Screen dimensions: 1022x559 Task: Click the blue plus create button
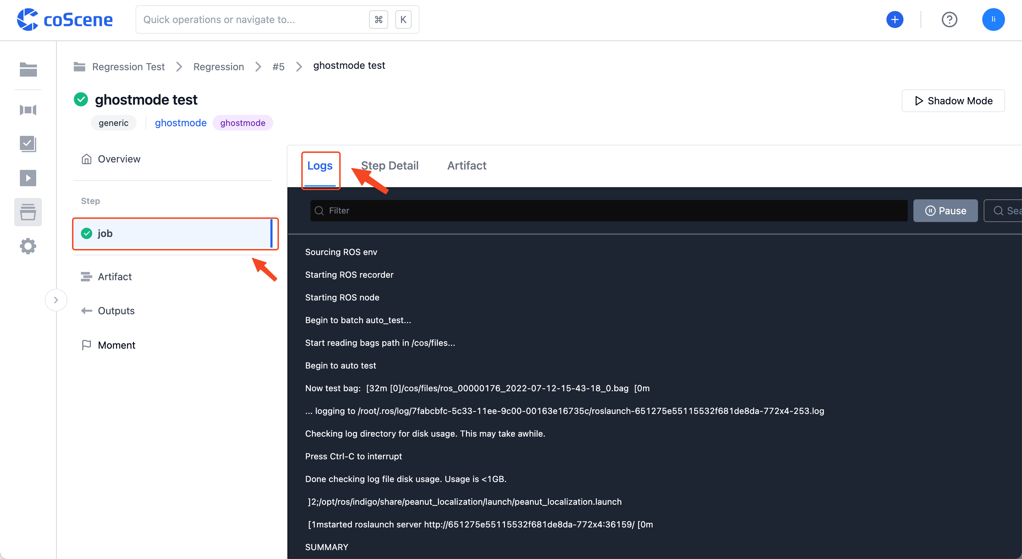895,20
